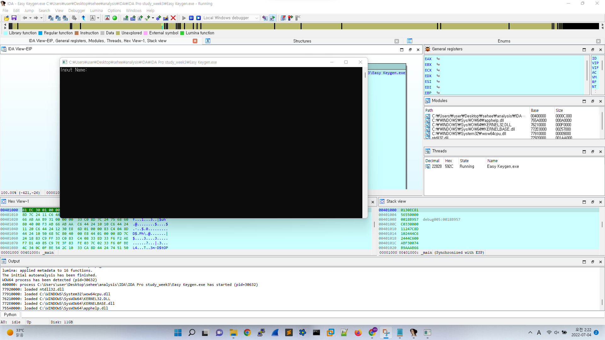Open the Local Windows debugger dropdown
Viewport: 605px width, 340px height.
pos(257,18)
